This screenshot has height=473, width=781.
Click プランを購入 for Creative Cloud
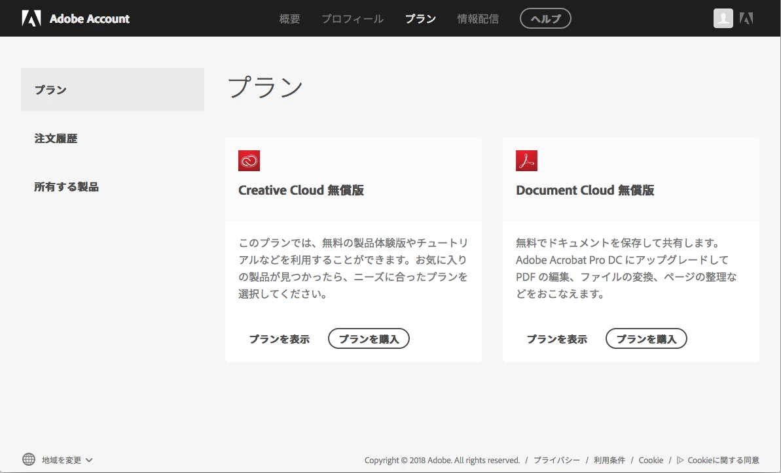tap(369, 338)
